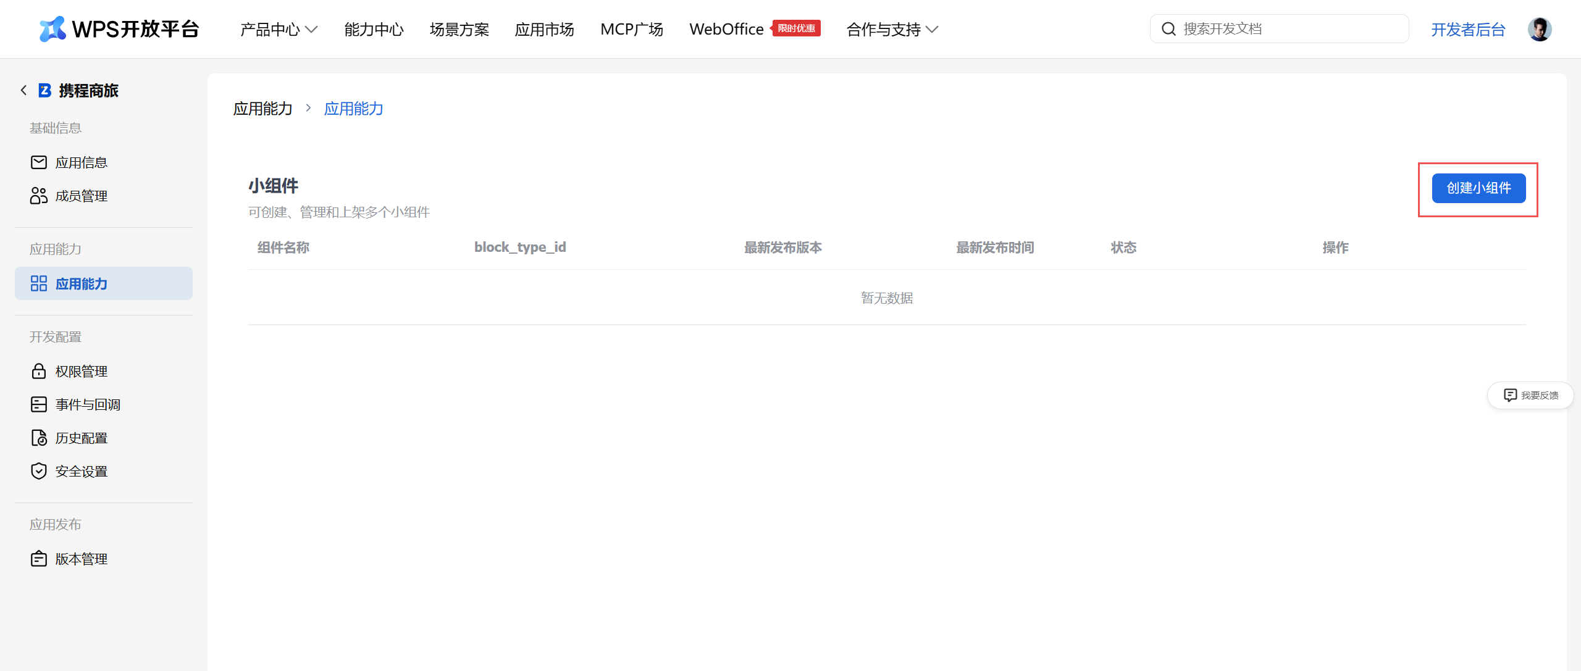Click the WPS开放平台 logo icon
1581x671 pixels.
tap(52, 29)
